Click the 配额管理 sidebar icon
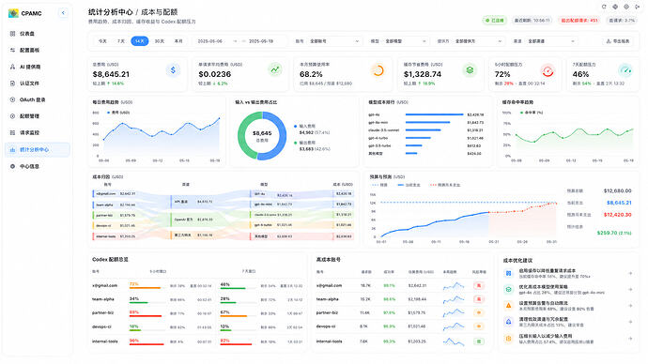The image size is (648, 364). tap(12, 116)
